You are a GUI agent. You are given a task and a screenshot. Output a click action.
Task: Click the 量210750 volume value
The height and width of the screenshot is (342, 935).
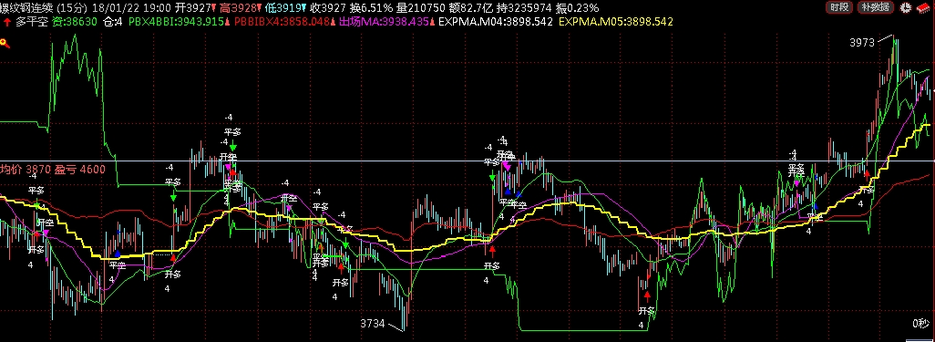[421, 8]
